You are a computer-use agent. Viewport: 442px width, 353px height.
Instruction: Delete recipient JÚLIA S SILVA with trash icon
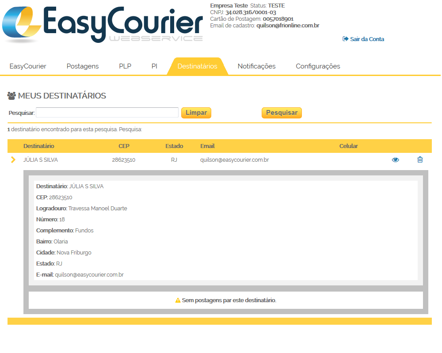[420, 160]
